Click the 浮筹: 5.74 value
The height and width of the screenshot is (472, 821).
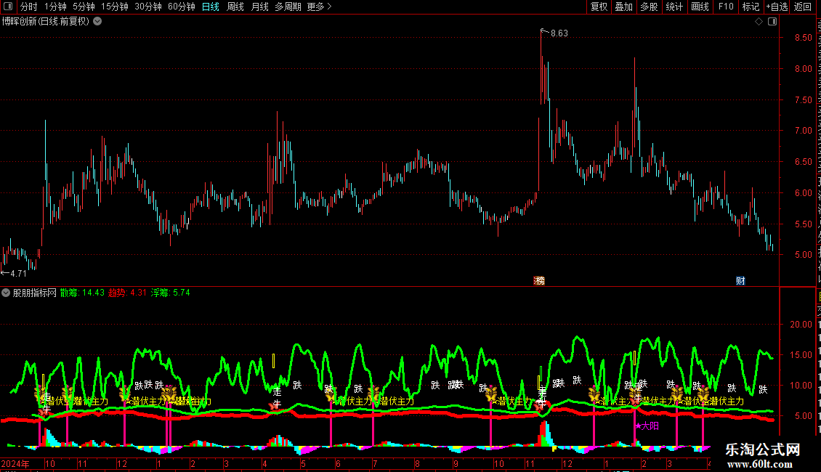pos(171,293)
